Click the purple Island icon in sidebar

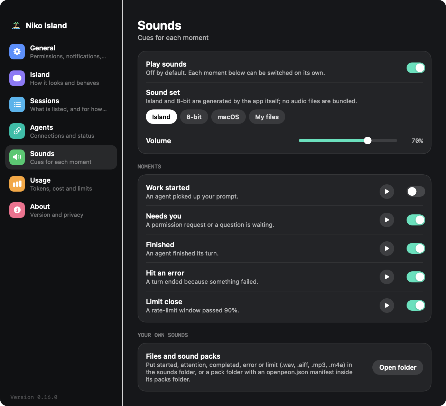(x=17, y=78)
